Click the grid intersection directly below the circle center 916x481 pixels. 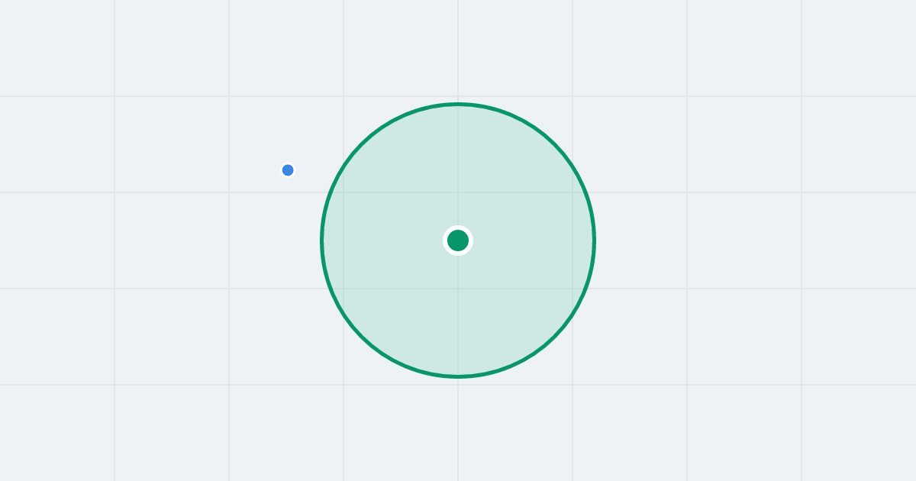pos(458,289)
